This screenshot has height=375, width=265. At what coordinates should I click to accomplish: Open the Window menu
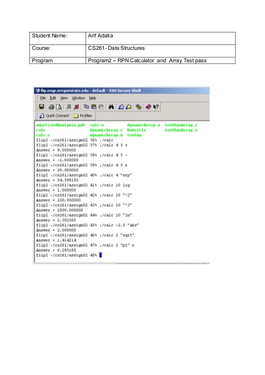[x=79, y=98]
